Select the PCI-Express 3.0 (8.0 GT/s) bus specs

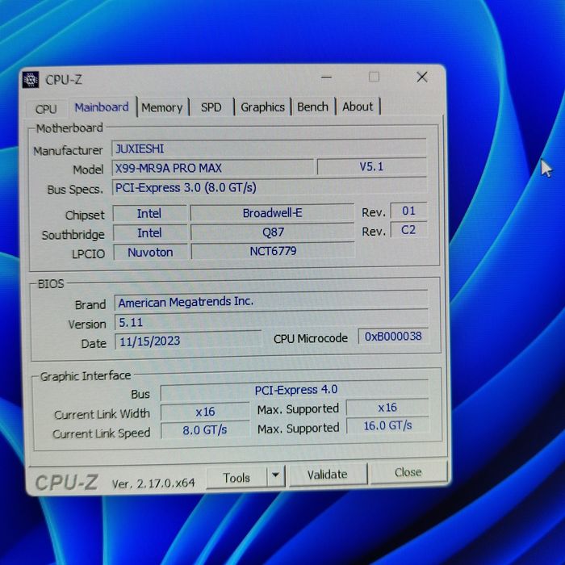[269, 187]
